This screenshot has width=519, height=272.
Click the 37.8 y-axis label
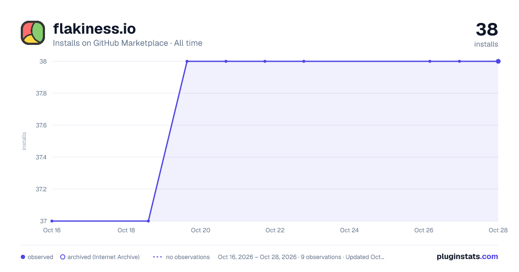41,93
